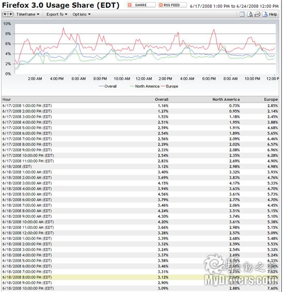Click the column layout icon
The height and width of the screenshot is (292, 284).
point(242,14)
